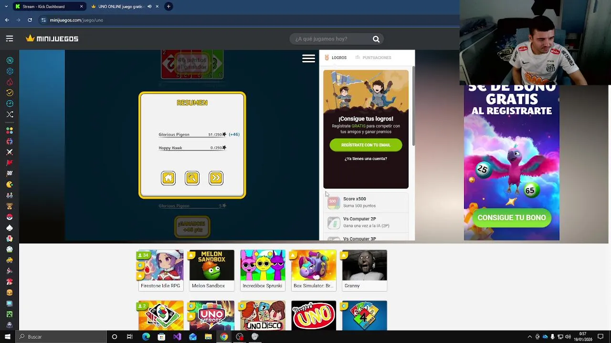Screen dimensions: 611x343
Task: Close the Kick Dashboard tab
Action: pos(81,7)
